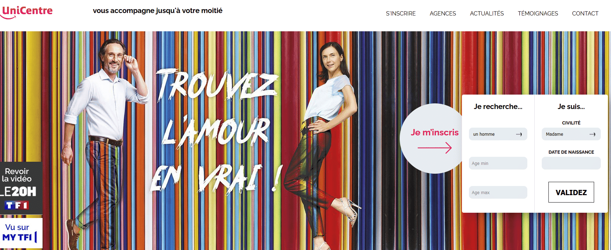611x250 pixels.
Task: Click the MY TF1 logo
Action: pos(19,237)
